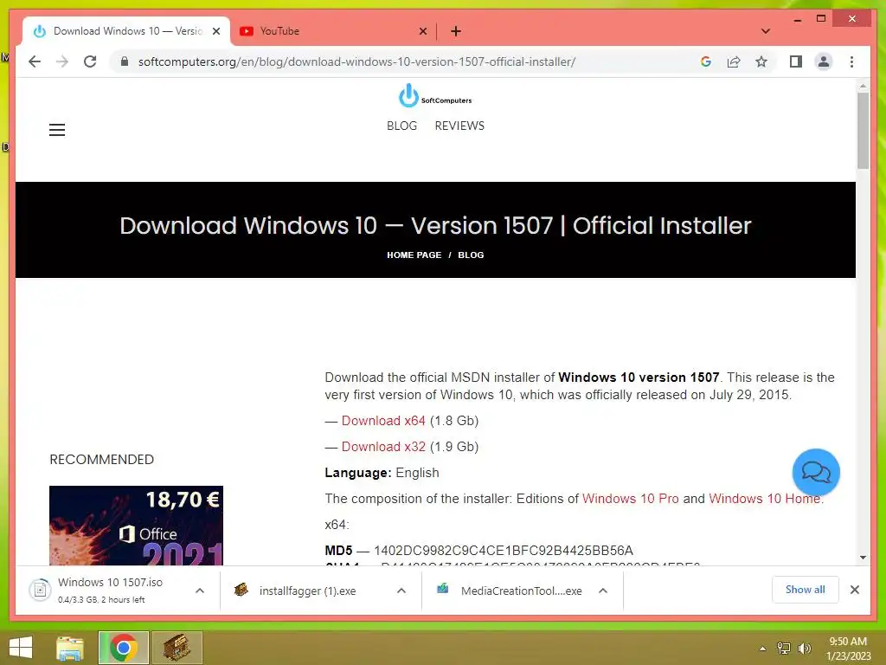Screen dimensions: 886x665
Task: Click the scrollbar down arrow
Action: 863,558
